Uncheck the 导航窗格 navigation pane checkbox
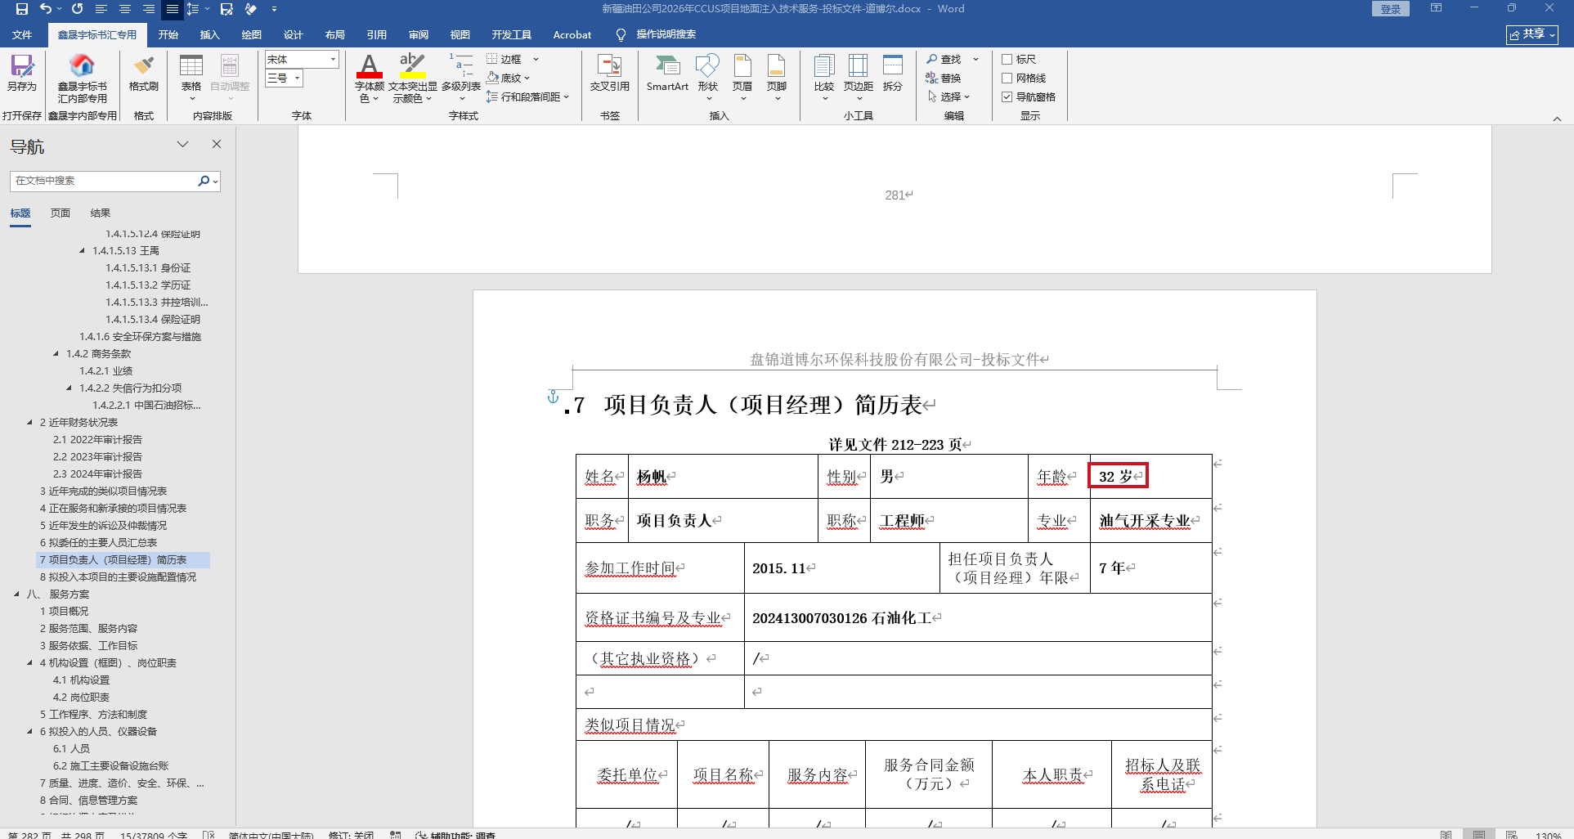Image resolution: width=1574 pixels, height=839 pixels. click(1007, 97)
